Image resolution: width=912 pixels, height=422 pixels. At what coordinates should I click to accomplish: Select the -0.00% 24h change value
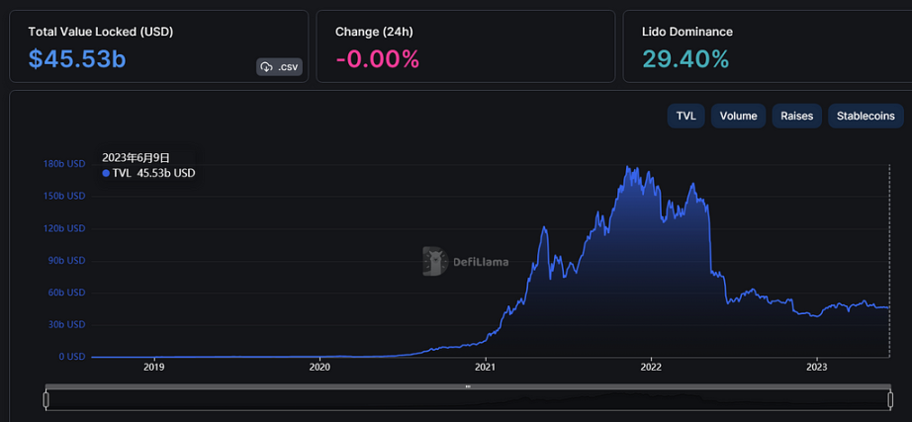tap(377, 58)
